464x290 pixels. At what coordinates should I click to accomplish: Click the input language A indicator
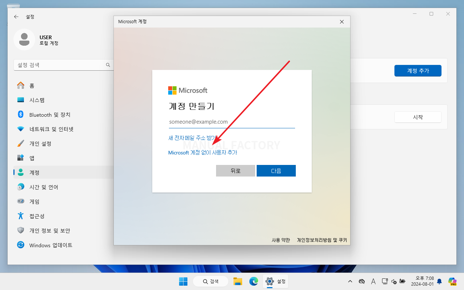(x=373, y=281)
